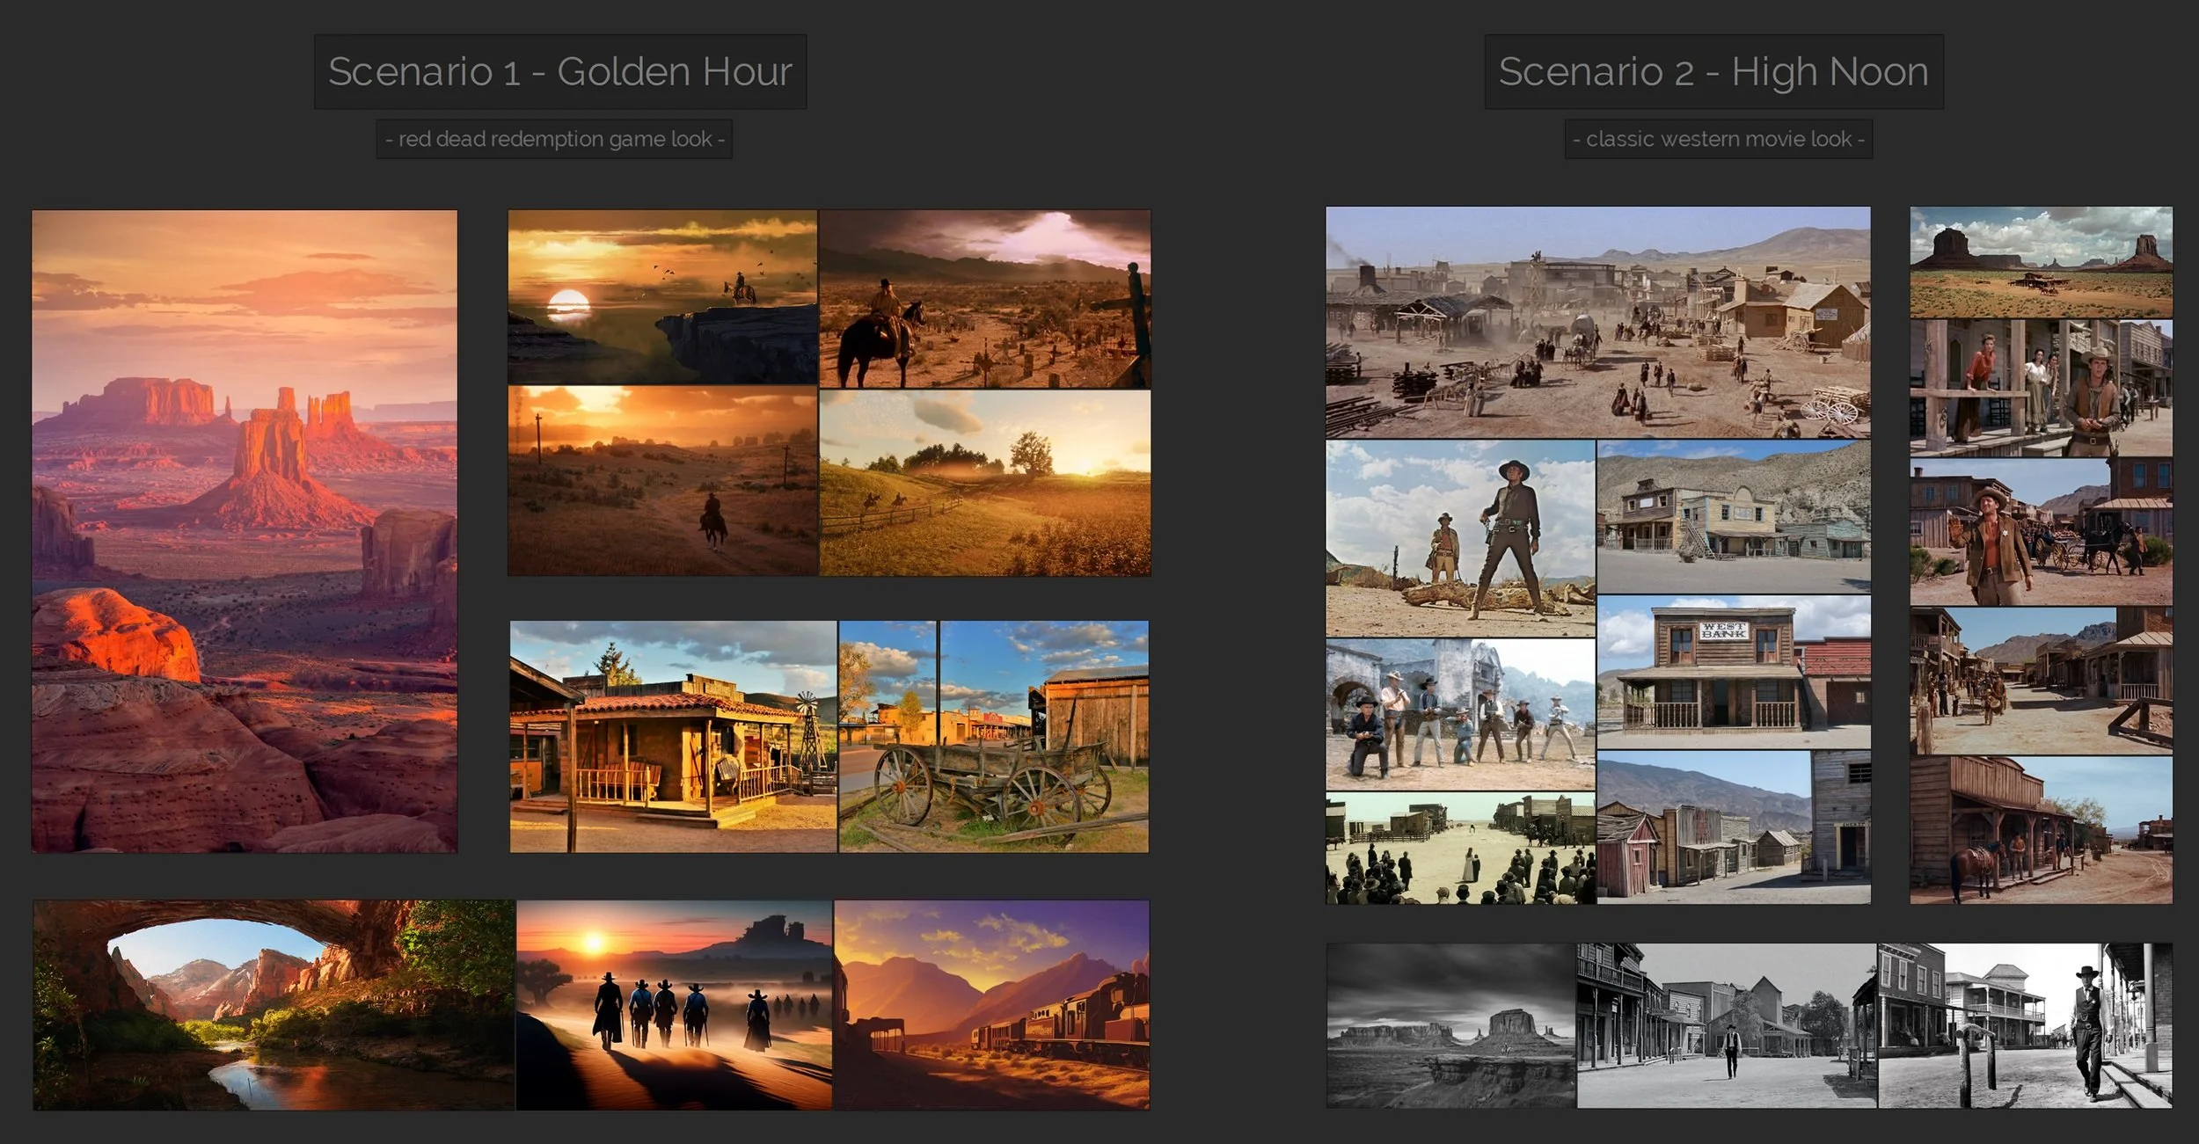Select the black-and-white Monument Valley photo

pyautogui.click(x=1450, y=1024)
